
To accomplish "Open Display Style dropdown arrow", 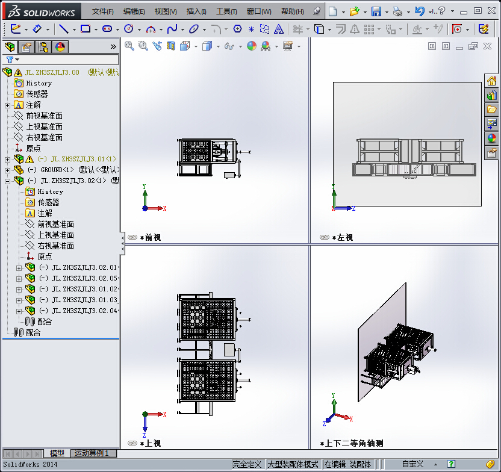I will click(x=218, y=46).
